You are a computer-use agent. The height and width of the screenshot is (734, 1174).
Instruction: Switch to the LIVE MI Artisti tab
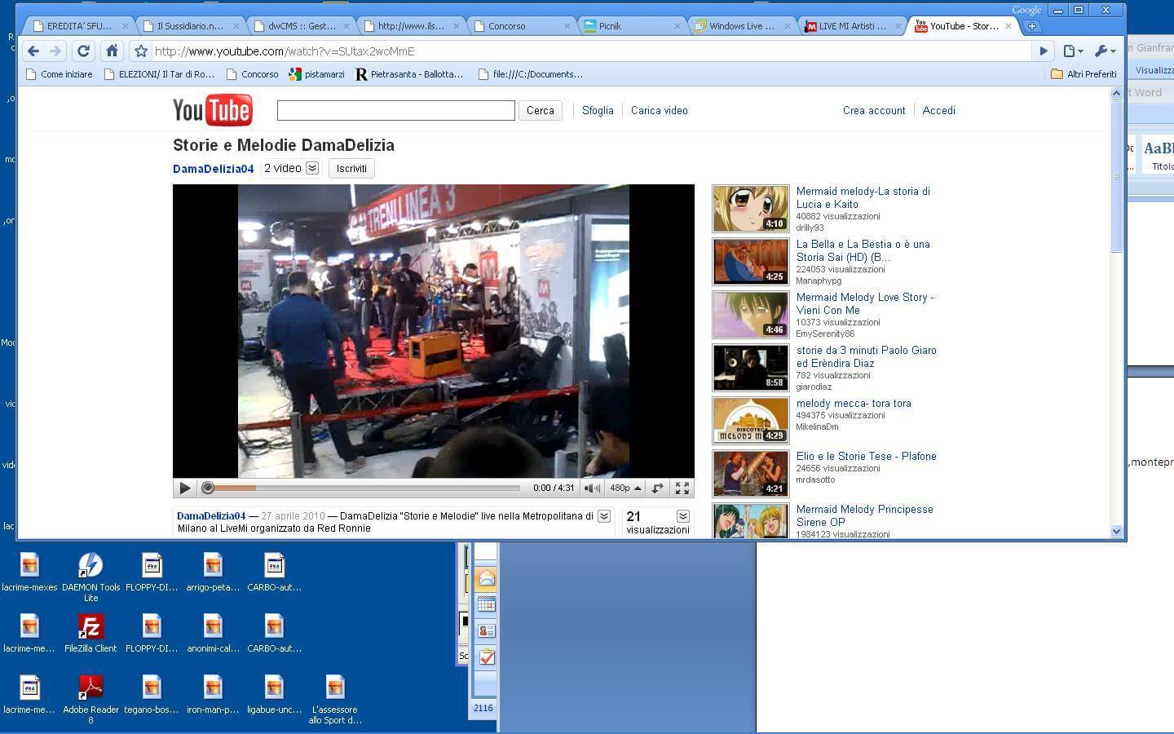point(853,26)
